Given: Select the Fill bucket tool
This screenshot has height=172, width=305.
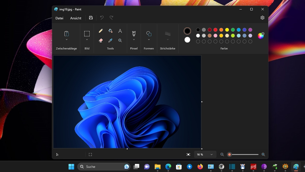Looking at the screenshot, I should click(x=110, y=31).
